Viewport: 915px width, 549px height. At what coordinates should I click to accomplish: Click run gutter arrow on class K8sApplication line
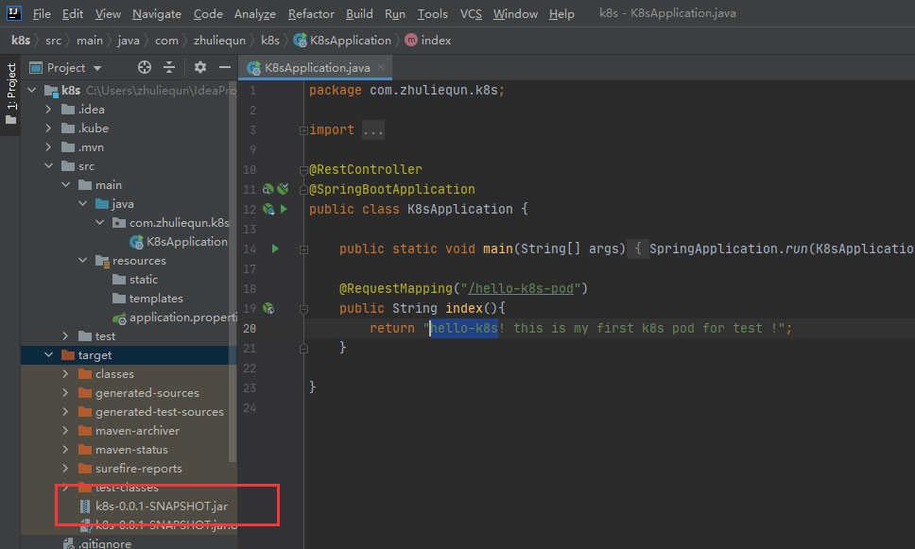click(x=283, y=209)
